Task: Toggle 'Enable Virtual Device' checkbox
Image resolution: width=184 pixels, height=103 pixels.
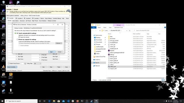Action: (x=9, y=64)
